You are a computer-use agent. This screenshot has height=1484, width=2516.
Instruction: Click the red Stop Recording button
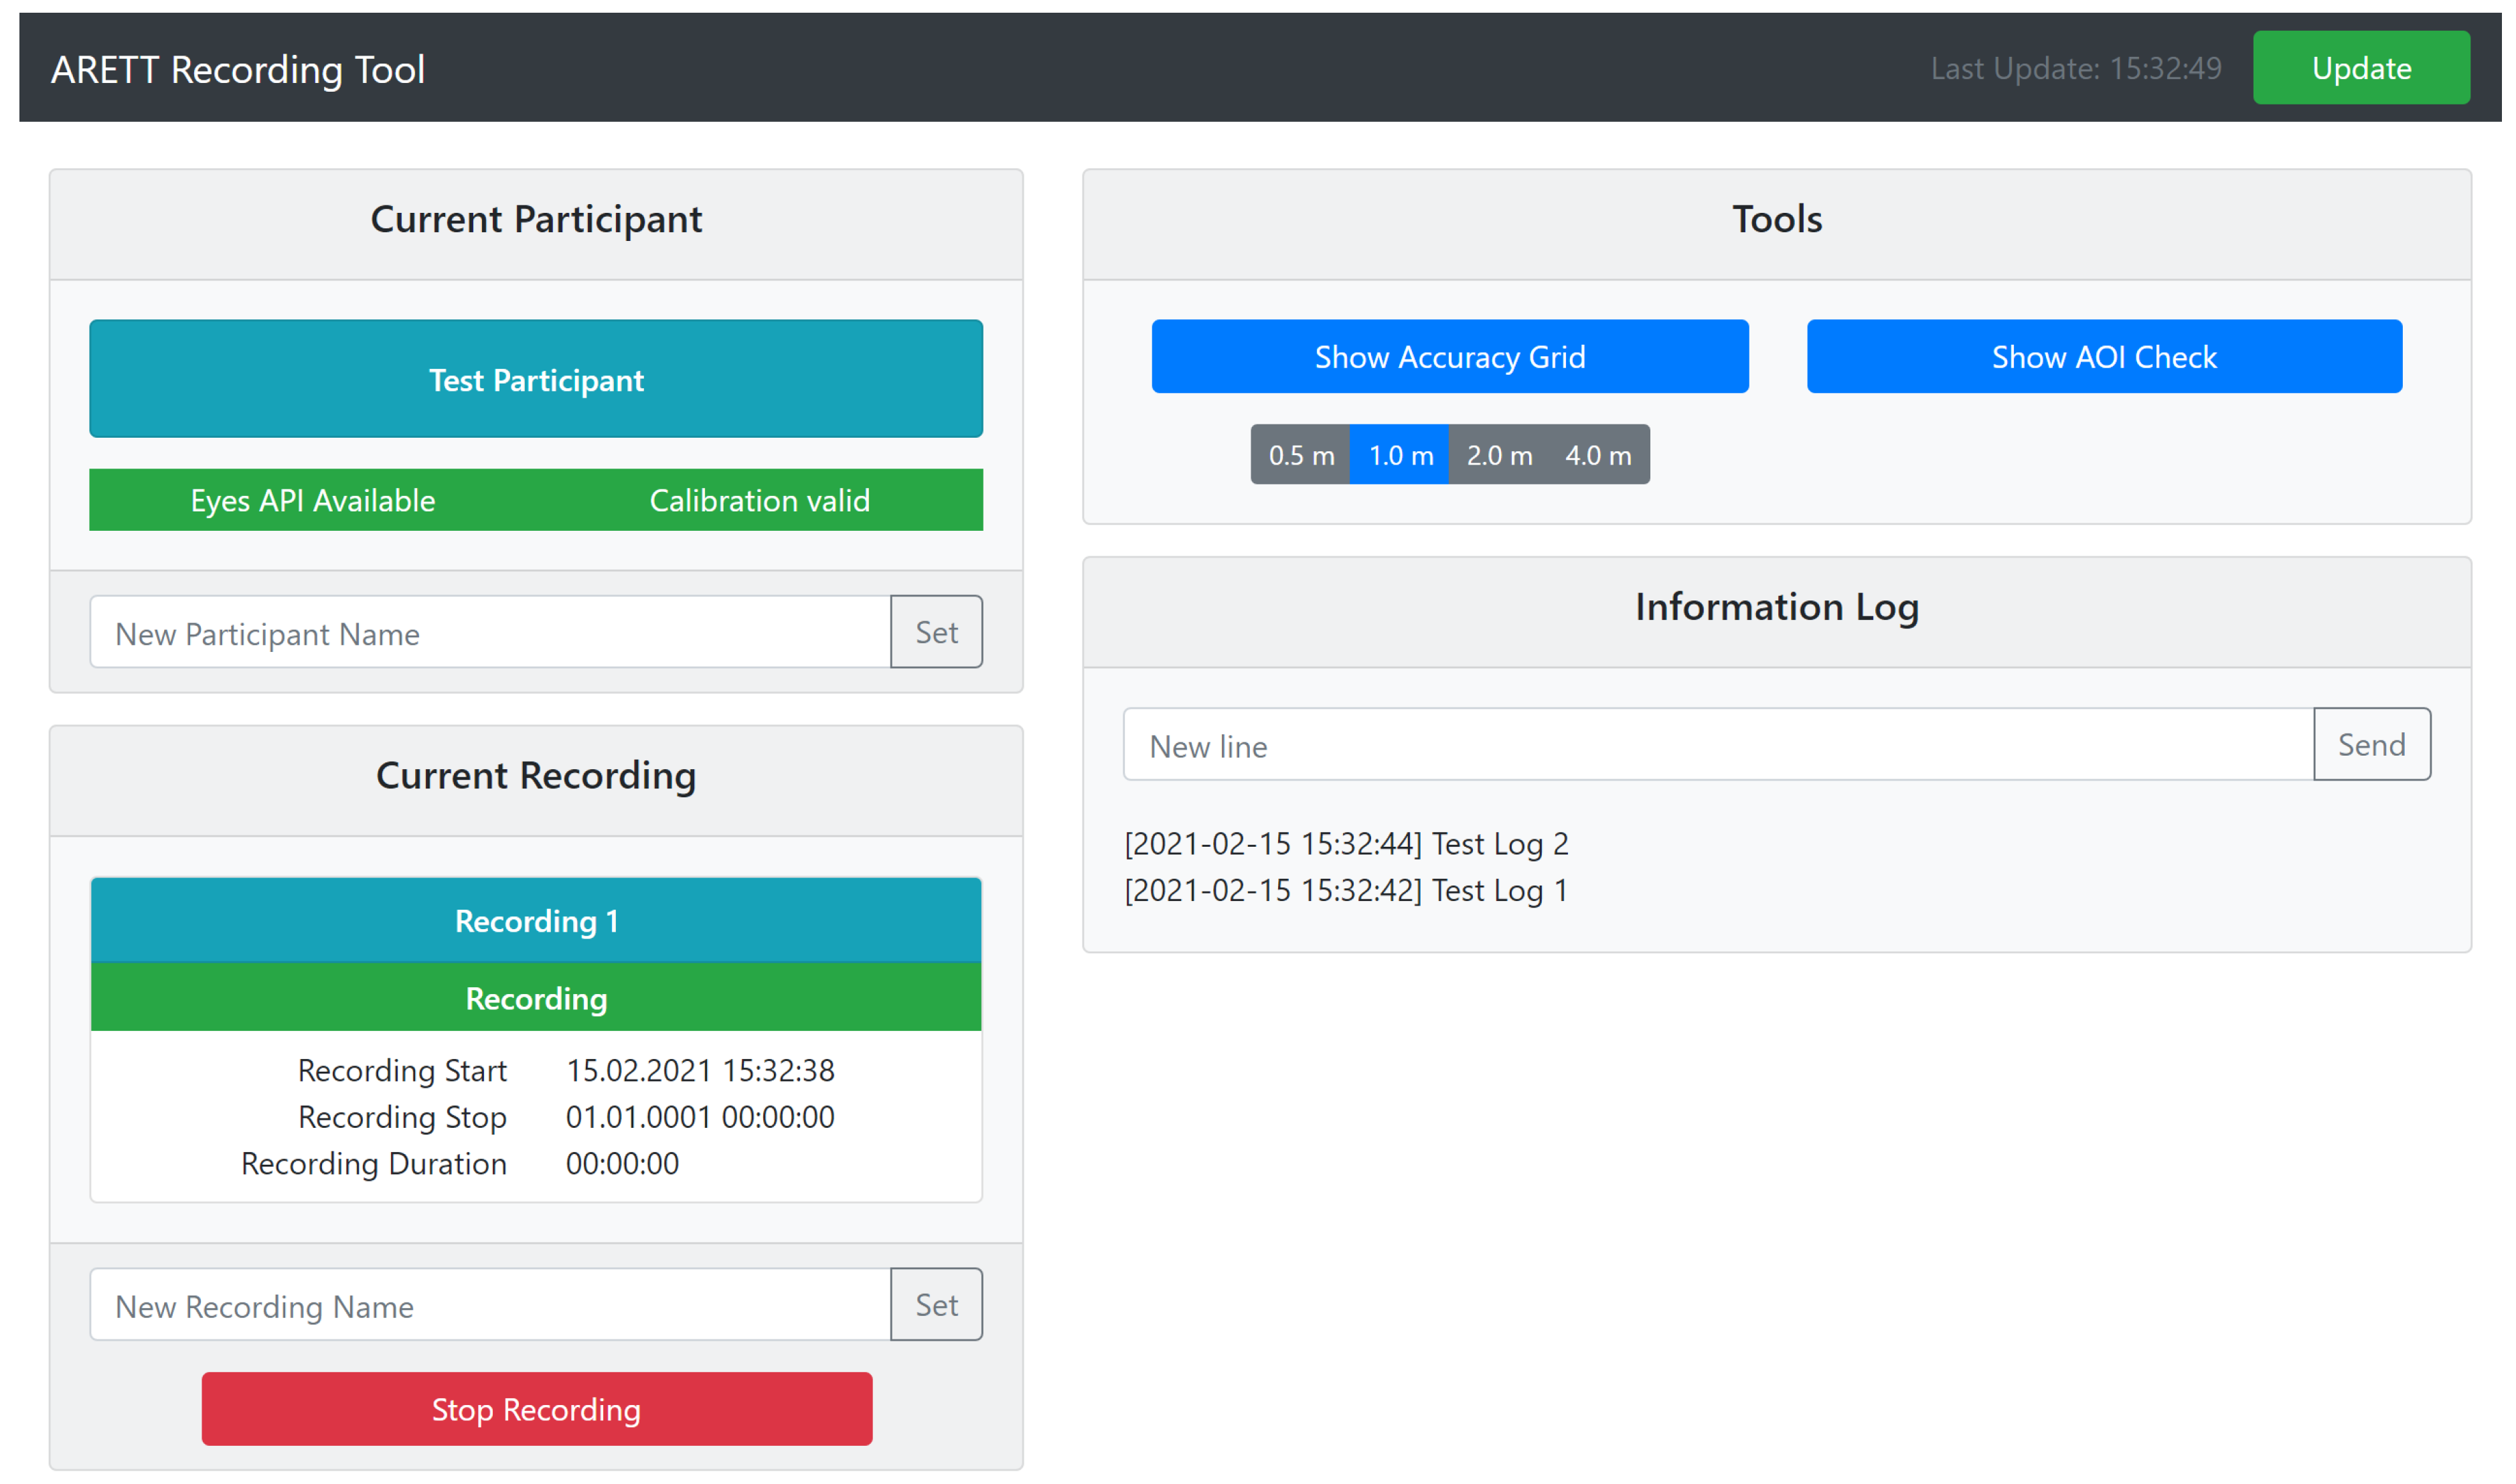[x=536, y=1409]
